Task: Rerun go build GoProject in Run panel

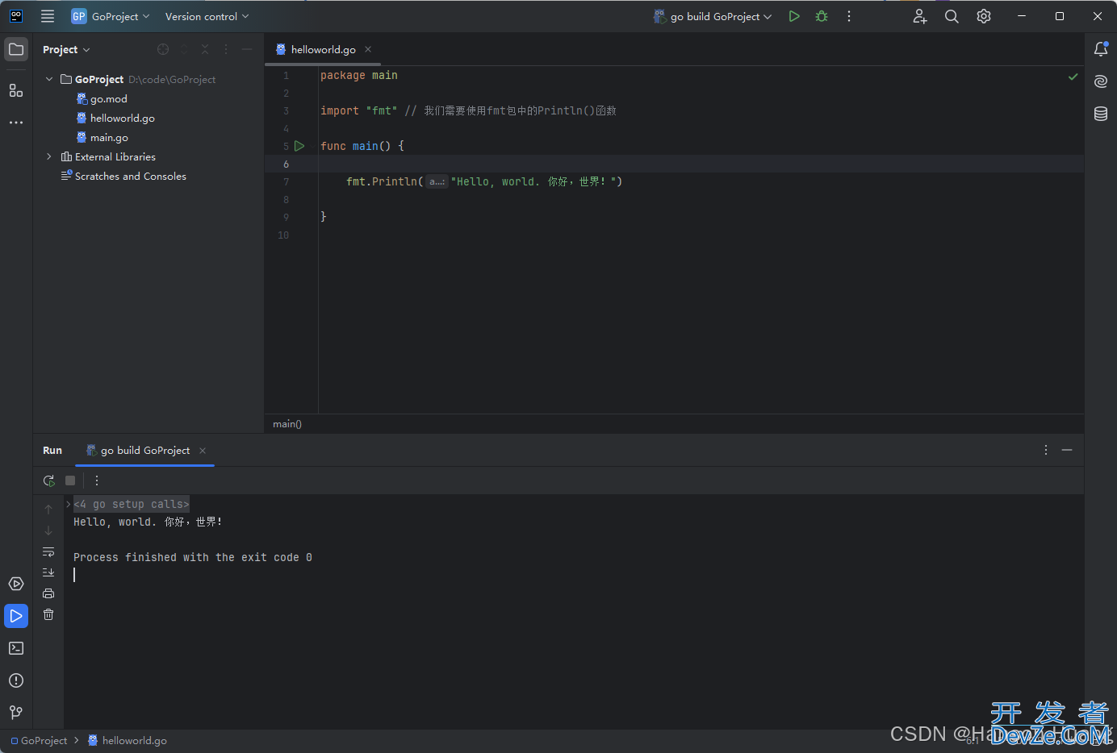Action: (49, 481)
